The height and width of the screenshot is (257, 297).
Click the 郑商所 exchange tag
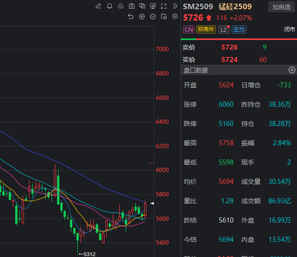(206, 29)
